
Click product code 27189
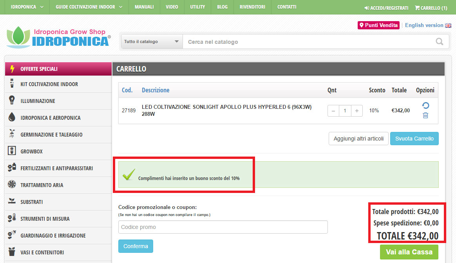[x=128, y=110]
